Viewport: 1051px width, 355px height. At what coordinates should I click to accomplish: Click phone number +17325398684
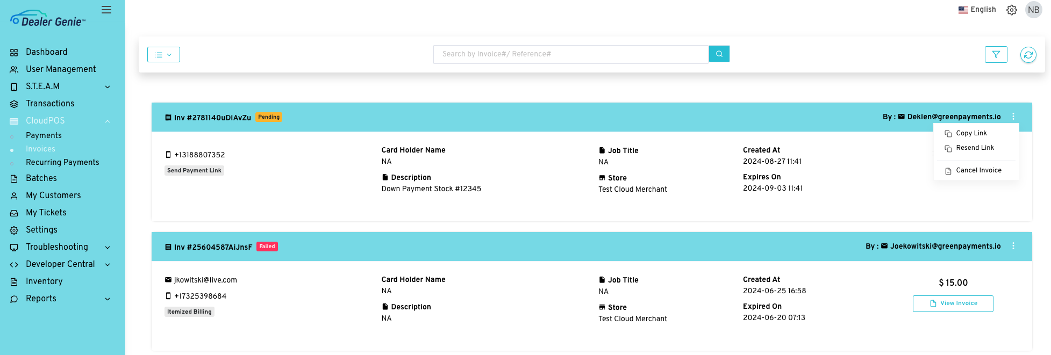pos(200,296)
